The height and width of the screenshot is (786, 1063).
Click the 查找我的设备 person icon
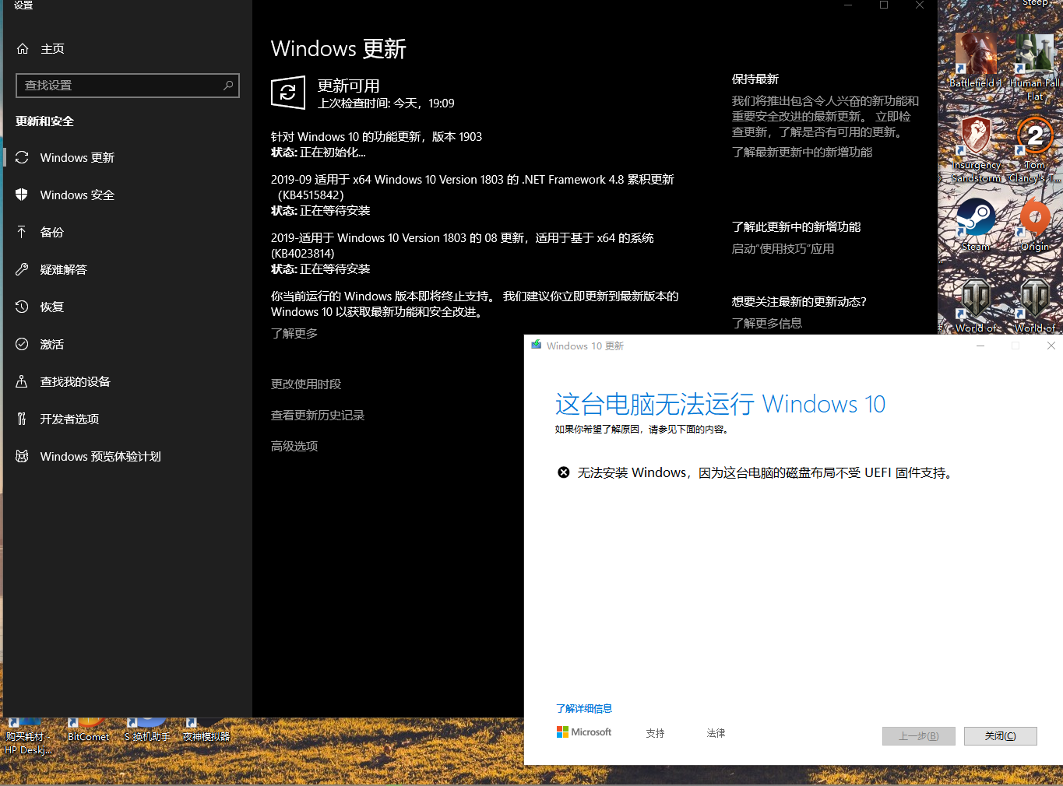coord(22,381)
